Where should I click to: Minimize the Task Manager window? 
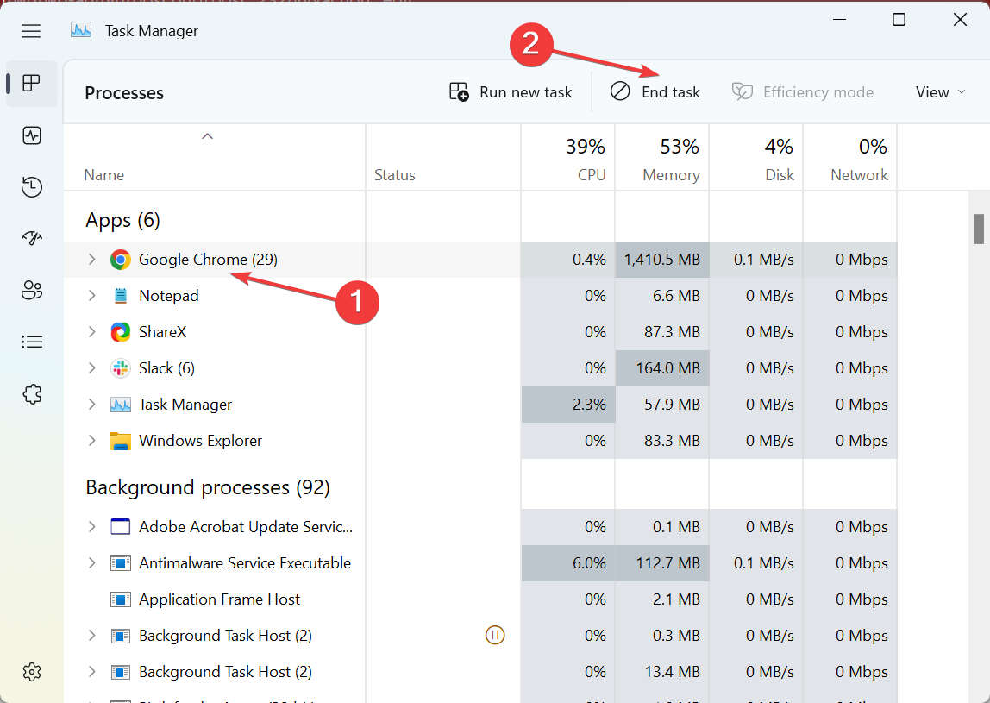tap(839, 20)
